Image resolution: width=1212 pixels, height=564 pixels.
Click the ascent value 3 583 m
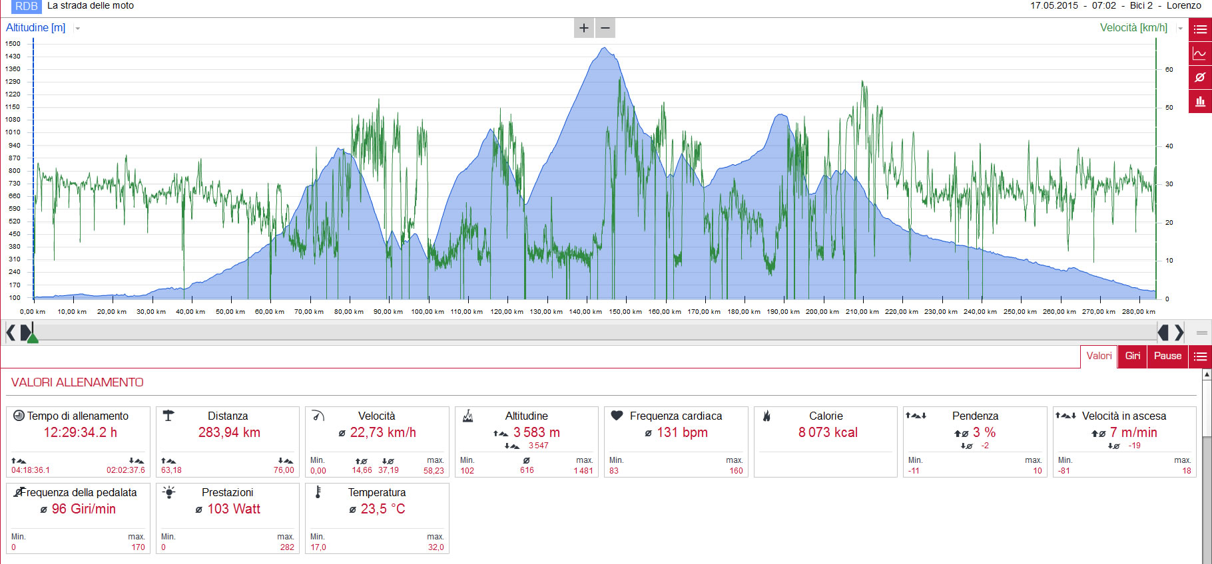(537, 432)
